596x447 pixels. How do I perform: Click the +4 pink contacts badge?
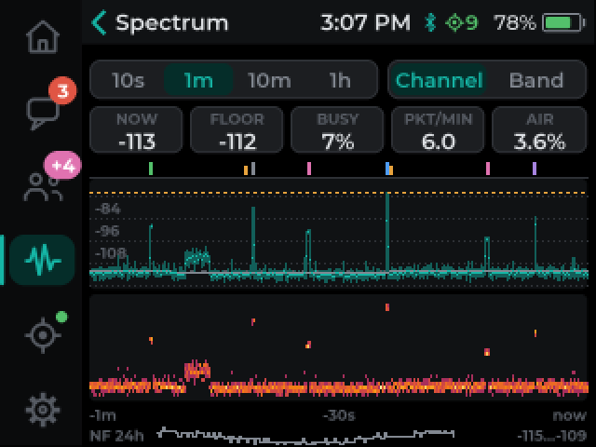pyautogui.click(x=62, y=166)
